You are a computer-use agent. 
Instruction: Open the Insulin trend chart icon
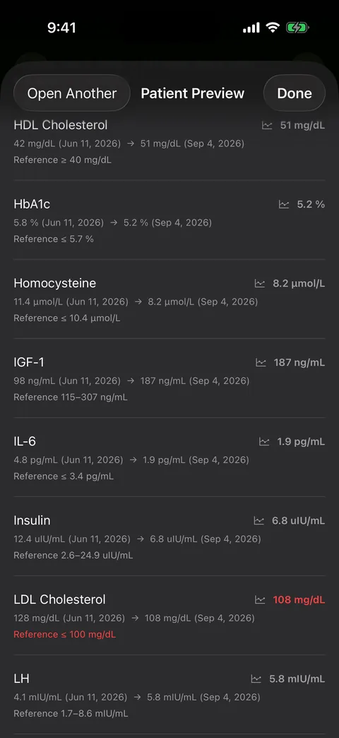pos(259,521)
